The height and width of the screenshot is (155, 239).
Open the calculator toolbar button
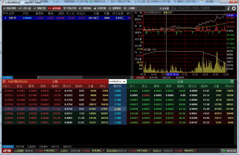(130, 8)
